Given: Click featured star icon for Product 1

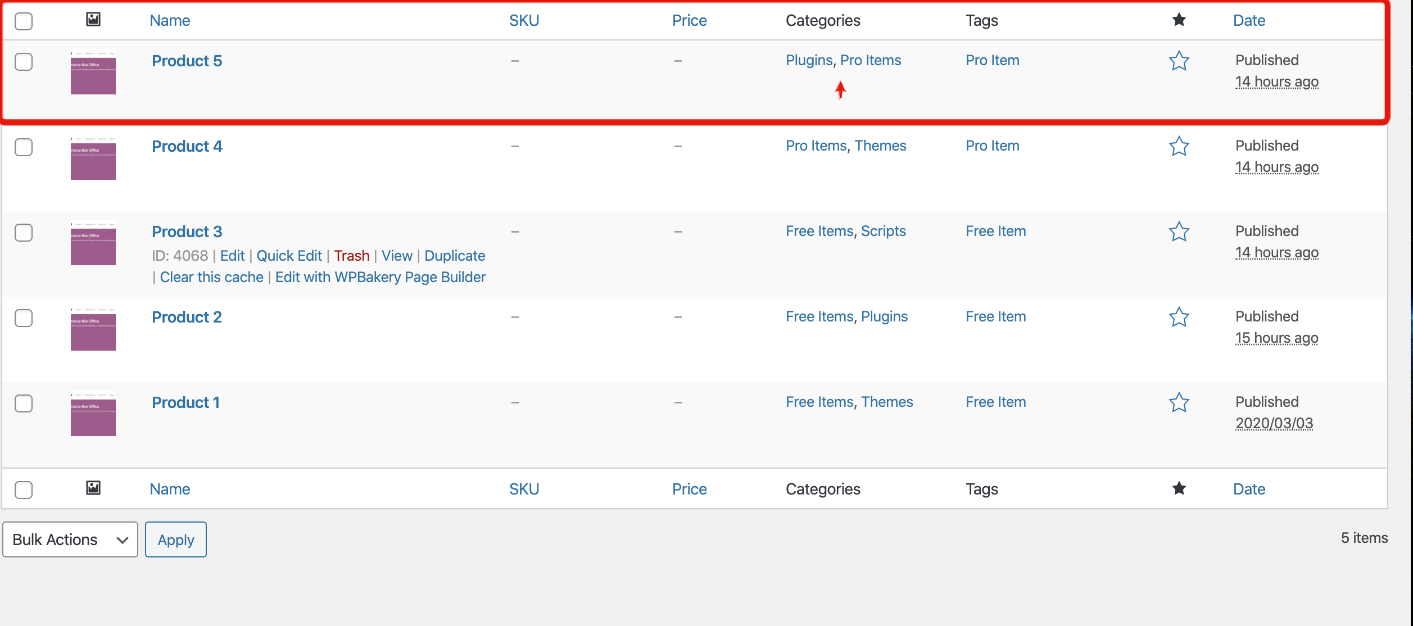Looking at the screenshot, I should click(1179, 402).
